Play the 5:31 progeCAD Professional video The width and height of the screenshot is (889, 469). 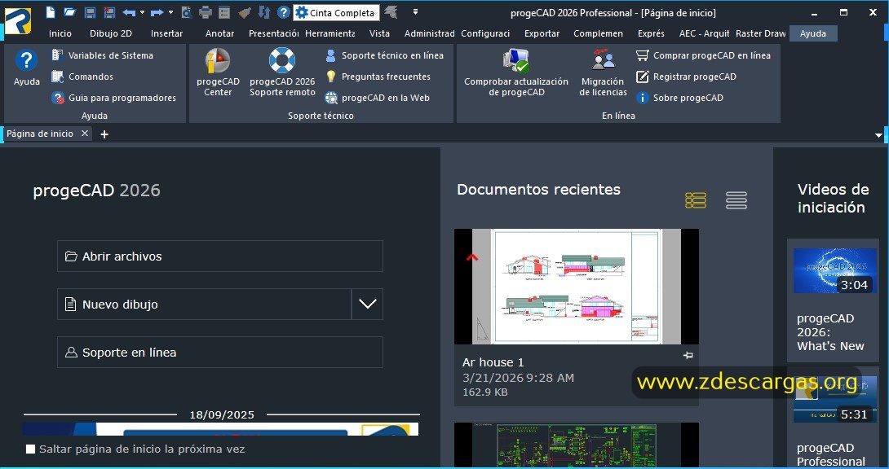834,400
